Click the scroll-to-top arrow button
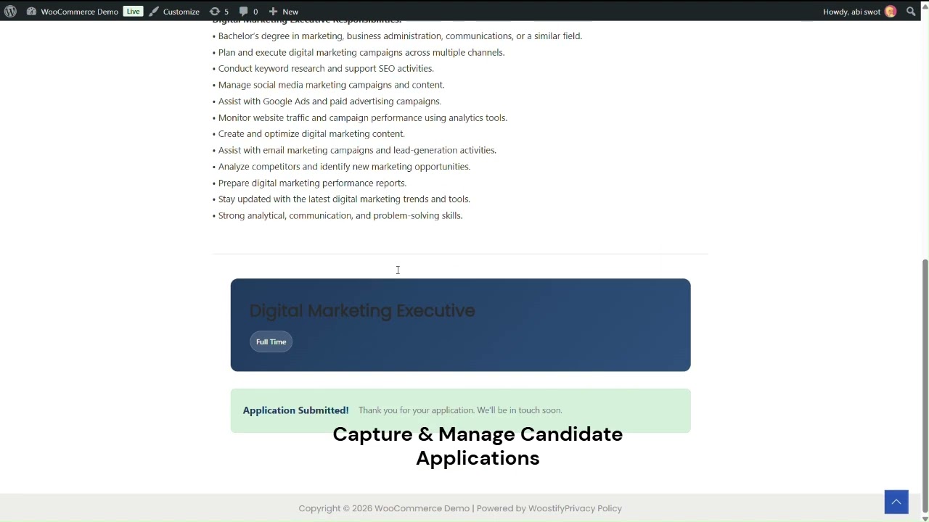The image size is (929, 522). (x=896, y=502)
